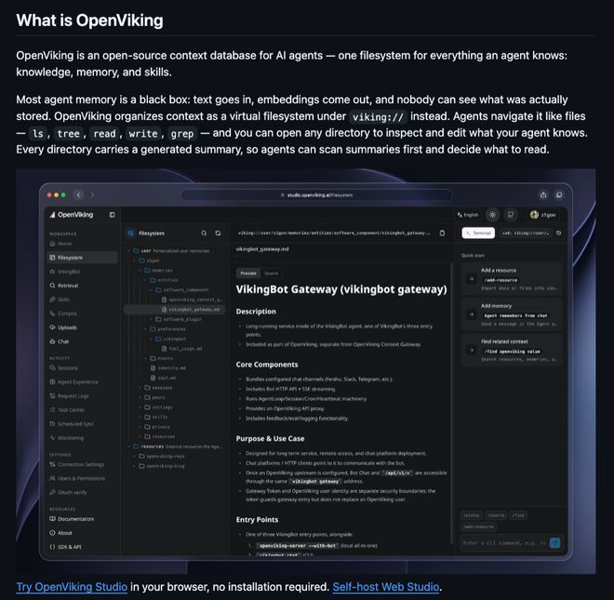The width and height of the screenshot is (614, 600).
Task: Toggle the Terminal panel button
Action: (x=478, y=233)
